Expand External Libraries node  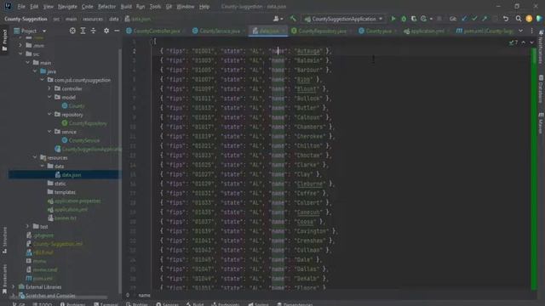(x=14, y=287)
